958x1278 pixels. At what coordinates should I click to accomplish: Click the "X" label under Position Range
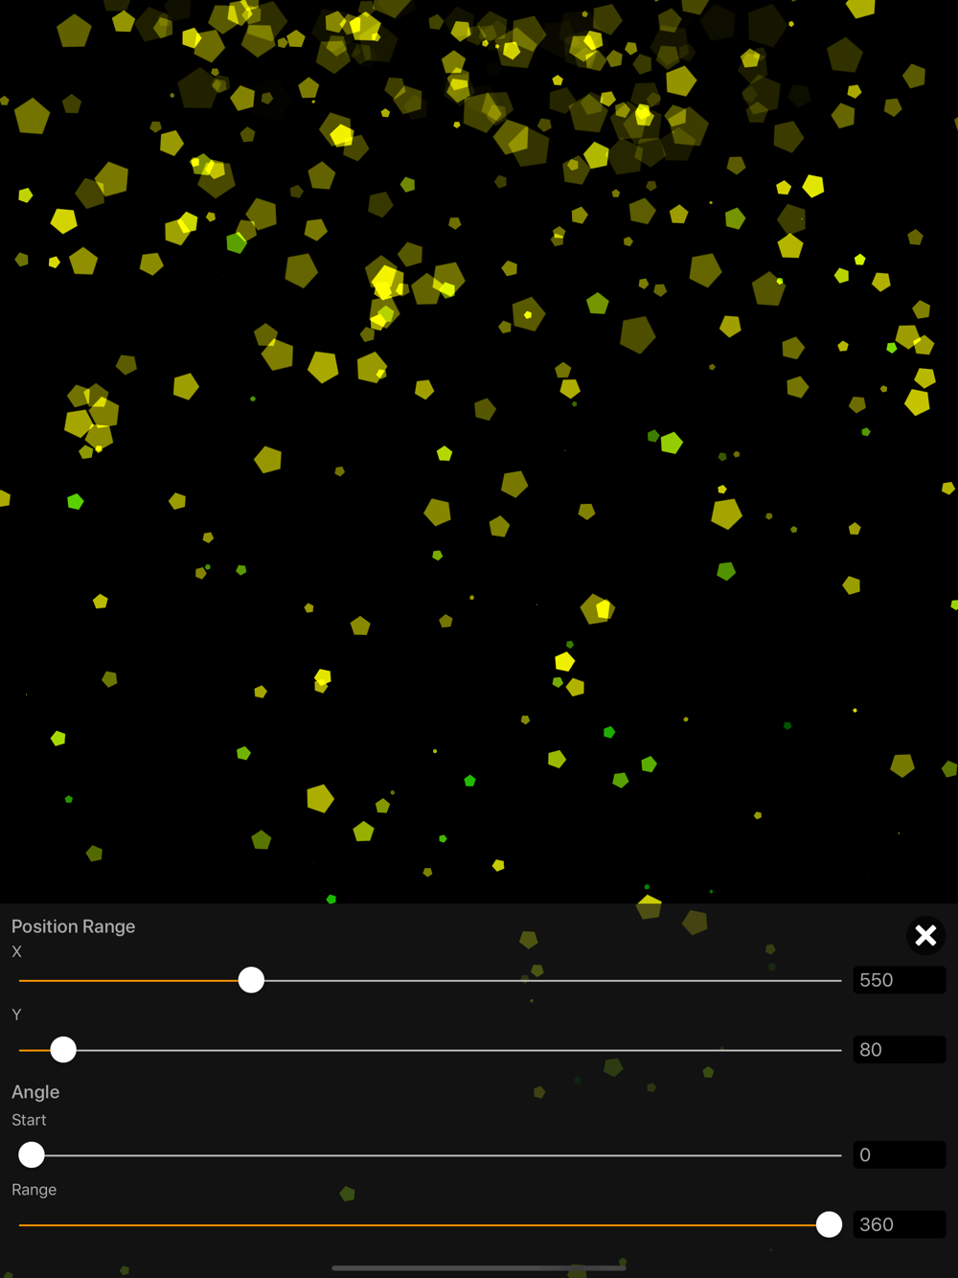click(x=16, y=952)
